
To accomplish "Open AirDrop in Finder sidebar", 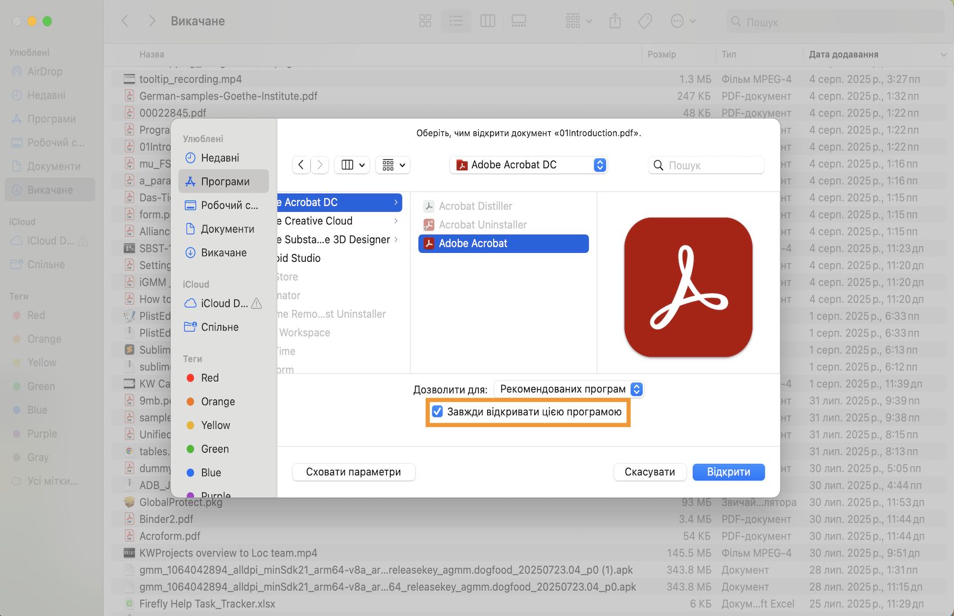I will tap(50, 72).
